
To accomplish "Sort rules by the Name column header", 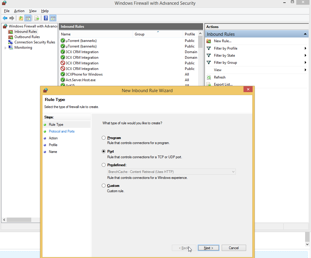I will (x=96, y=34).
